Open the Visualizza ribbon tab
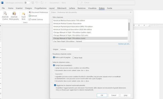This screenshot has width=163, height=99. point(92,8)
